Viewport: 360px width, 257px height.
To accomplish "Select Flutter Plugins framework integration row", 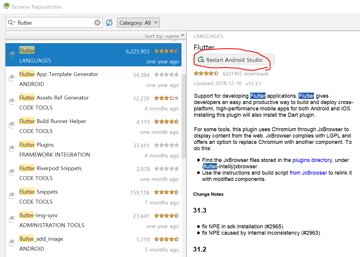I will click(93, 150).
